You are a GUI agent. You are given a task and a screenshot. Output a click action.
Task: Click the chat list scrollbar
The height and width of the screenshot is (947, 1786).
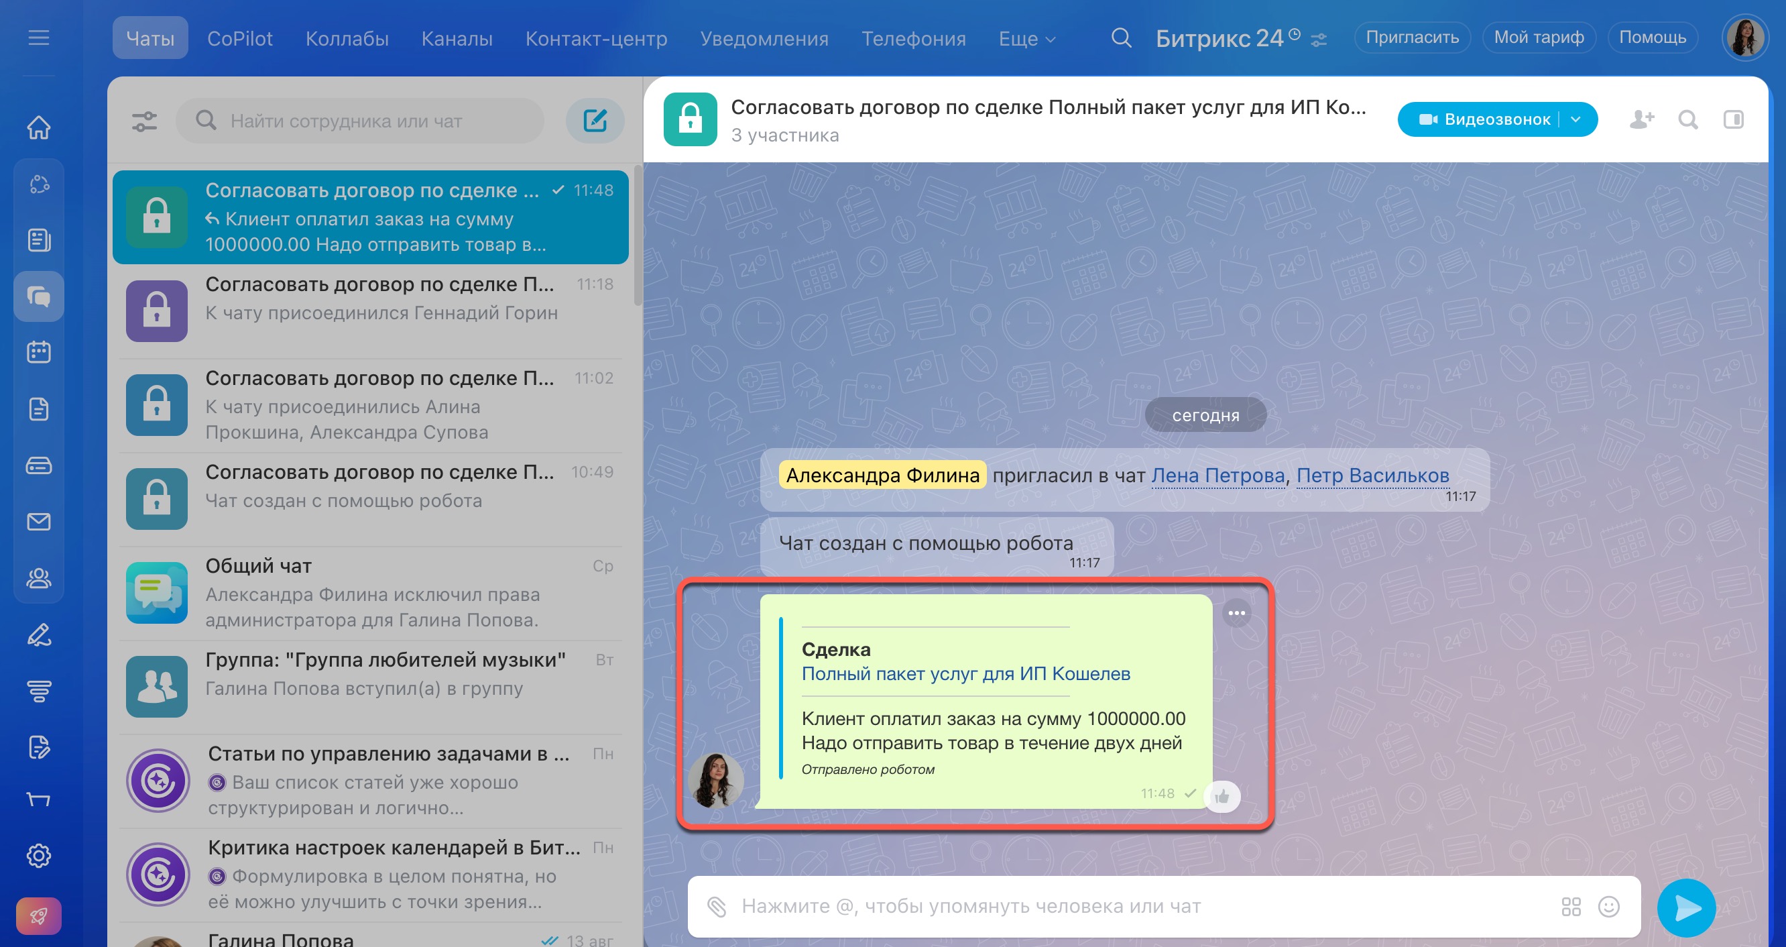point(637,236)
